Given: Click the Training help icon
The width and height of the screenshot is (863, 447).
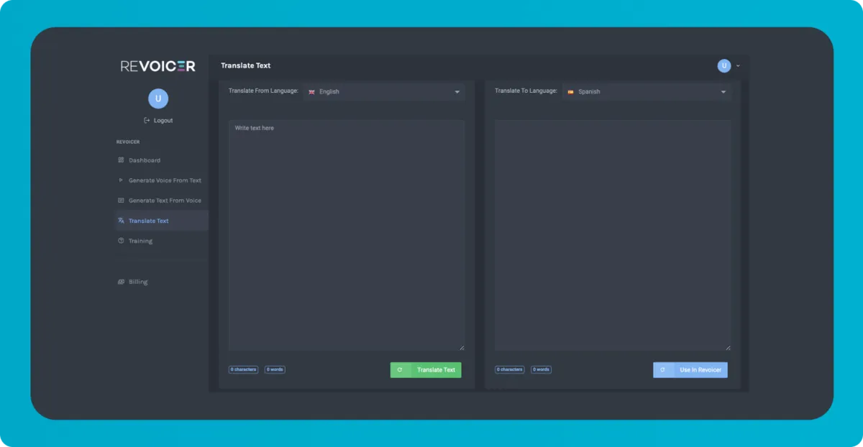Looking at the screenshot, I should point(121,241).
